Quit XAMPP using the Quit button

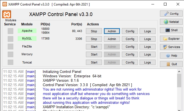coord(171,64)
